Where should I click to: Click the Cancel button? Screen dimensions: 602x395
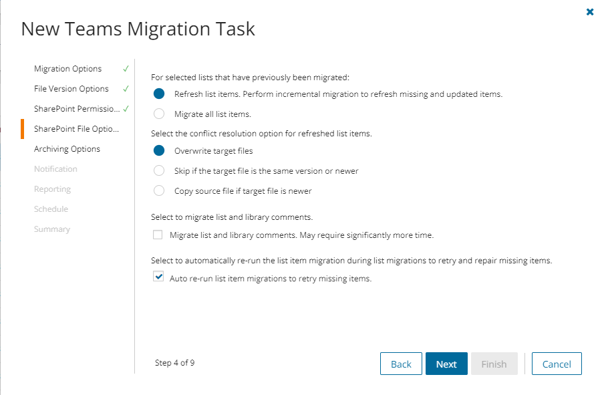click(557, 364)
